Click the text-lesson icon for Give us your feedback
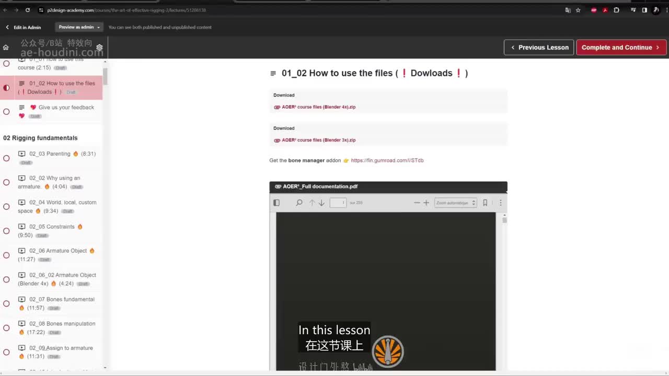This screenshot has height=376, width=669. coord(21,108)
